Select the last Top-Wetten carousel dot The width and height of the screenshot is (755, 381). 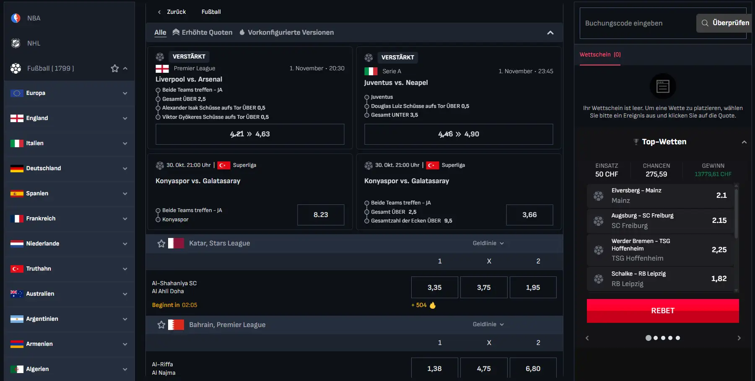click(x=678, y=338)
